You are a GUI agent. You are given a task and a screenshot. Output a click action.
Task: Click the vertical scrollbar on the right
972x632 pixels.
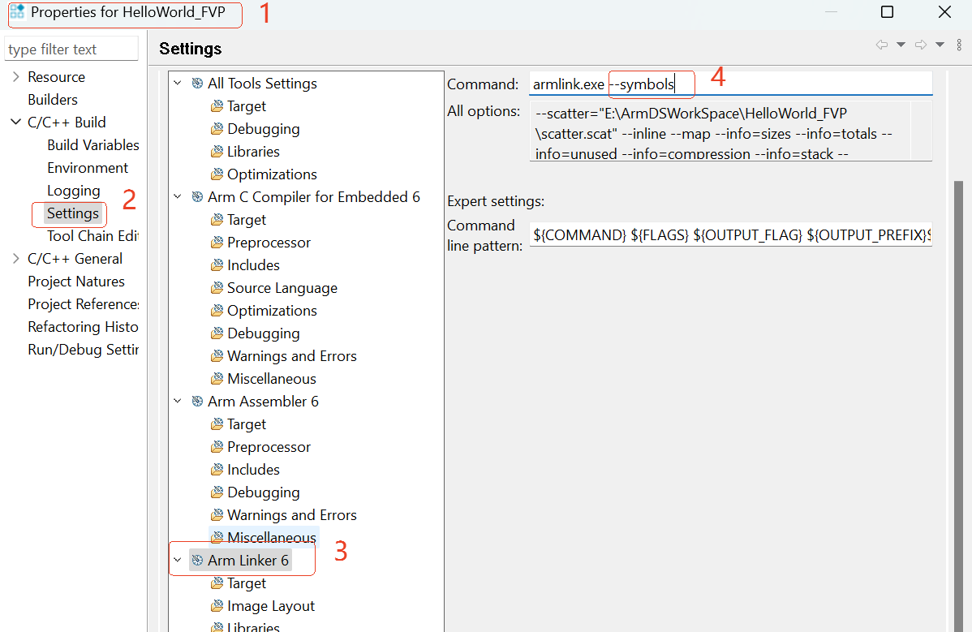pos(960,365)
